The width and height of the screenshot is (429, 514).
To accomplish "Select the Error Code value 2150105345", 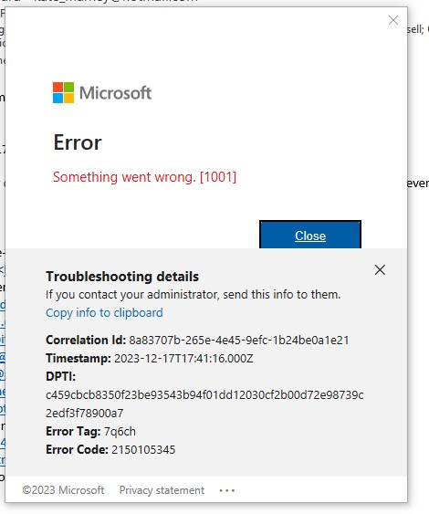I will tap(143, 449).
